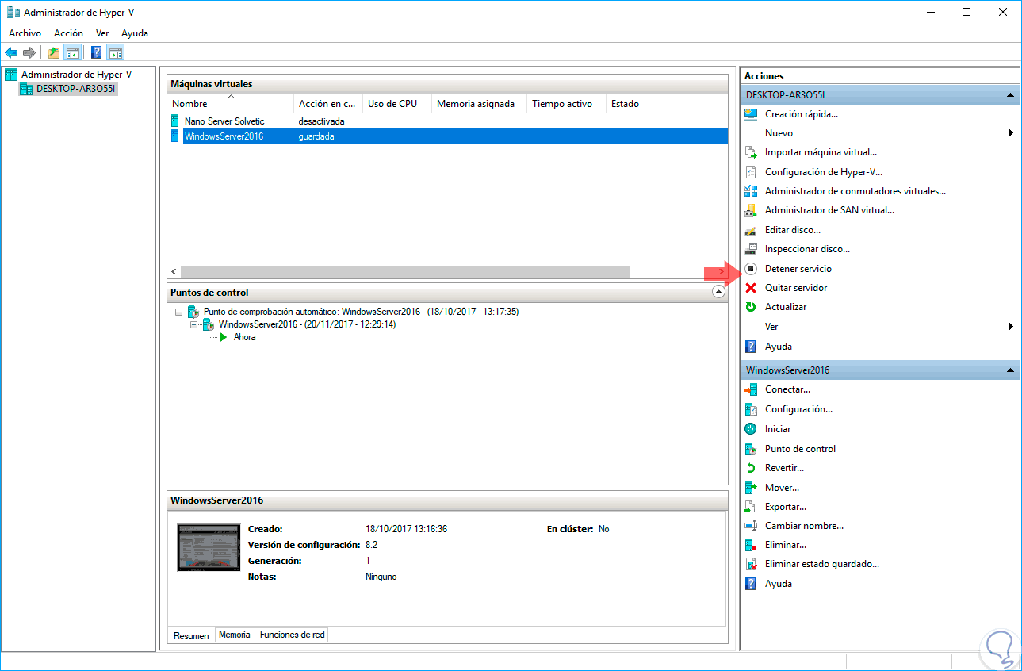Click the WindowsServer2016 preview thumbnail

(209, 547)
